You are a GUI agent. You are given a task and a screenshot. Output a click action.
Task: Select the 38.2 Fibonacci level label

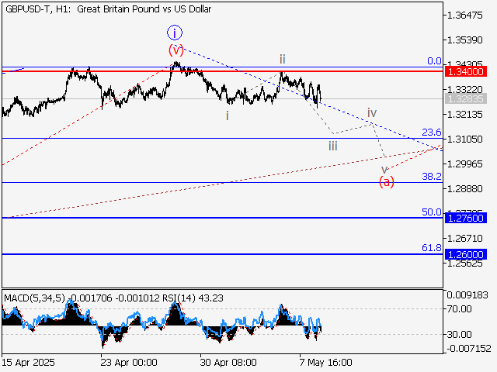coord(431,177)
